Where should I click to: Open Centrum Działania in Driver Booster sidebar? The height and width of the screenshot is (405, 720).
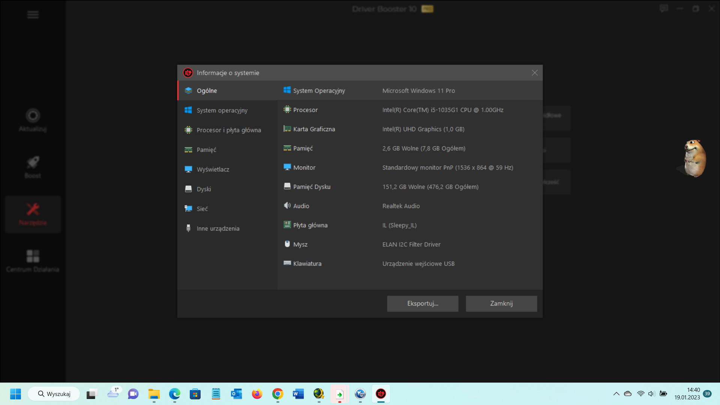pyautogui.click(x=33, y=261)
